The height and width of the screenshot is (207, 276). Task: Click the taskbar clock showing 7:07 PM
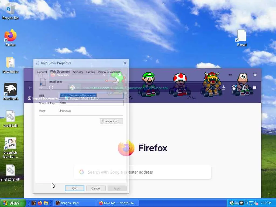click(266, 203)
